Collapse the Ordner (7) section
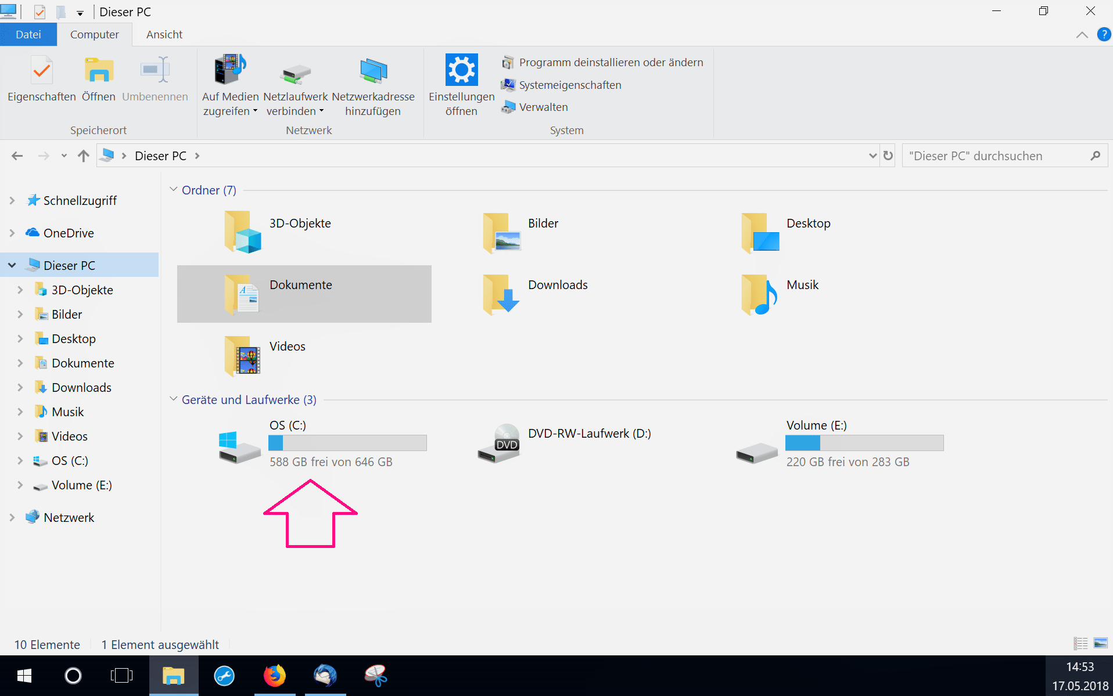Viewport: 1113px width, 696px height. pos(173,189)
